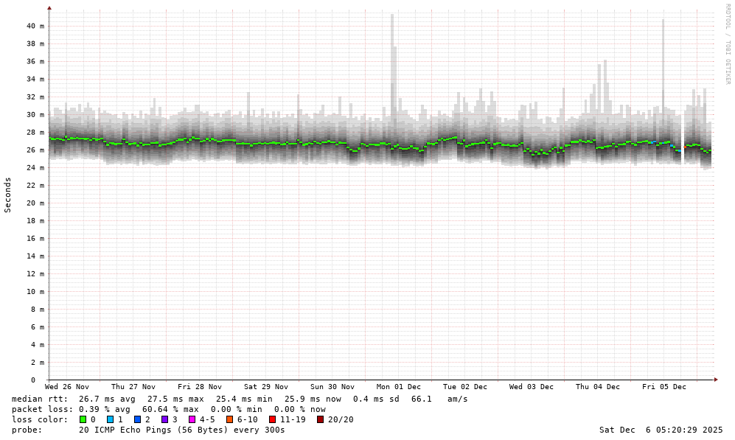Viewport: 735px width, 440px height.
Task: Click the orange data point near right end
Action: (x=685, y=147)
